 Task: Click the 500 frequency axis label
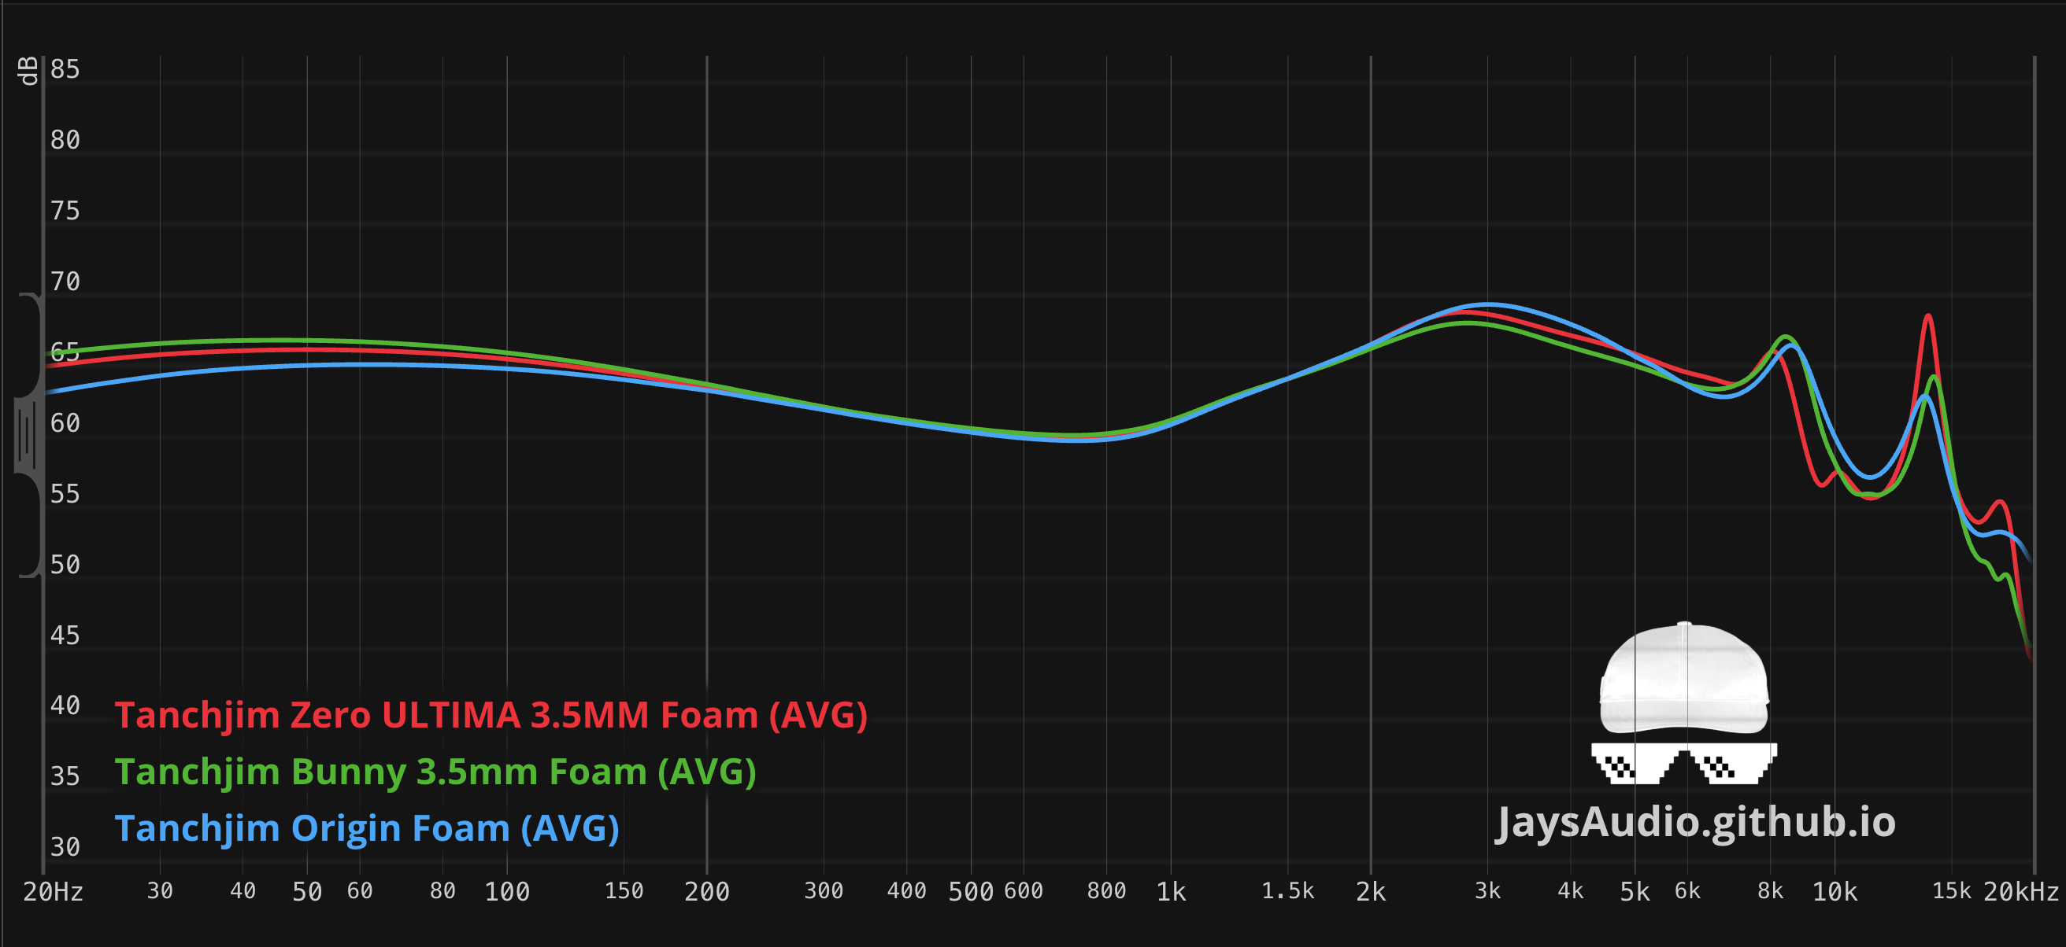(972, 892)
